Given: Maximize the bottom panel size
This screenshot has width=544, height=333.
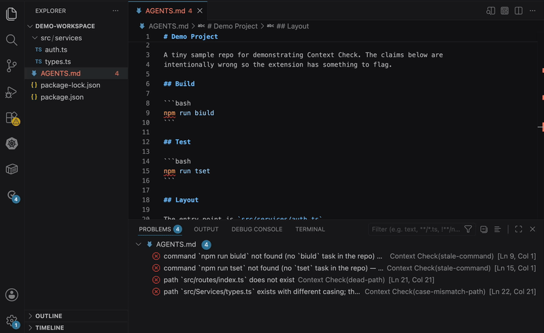Looking at the screenshot, I should [518, 229].
